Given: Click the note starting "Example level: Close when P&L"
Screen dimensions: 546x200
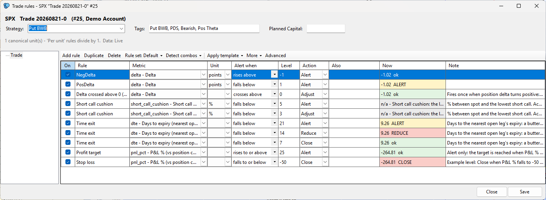Looking at the screenshot, I should (x=495, y=162).
